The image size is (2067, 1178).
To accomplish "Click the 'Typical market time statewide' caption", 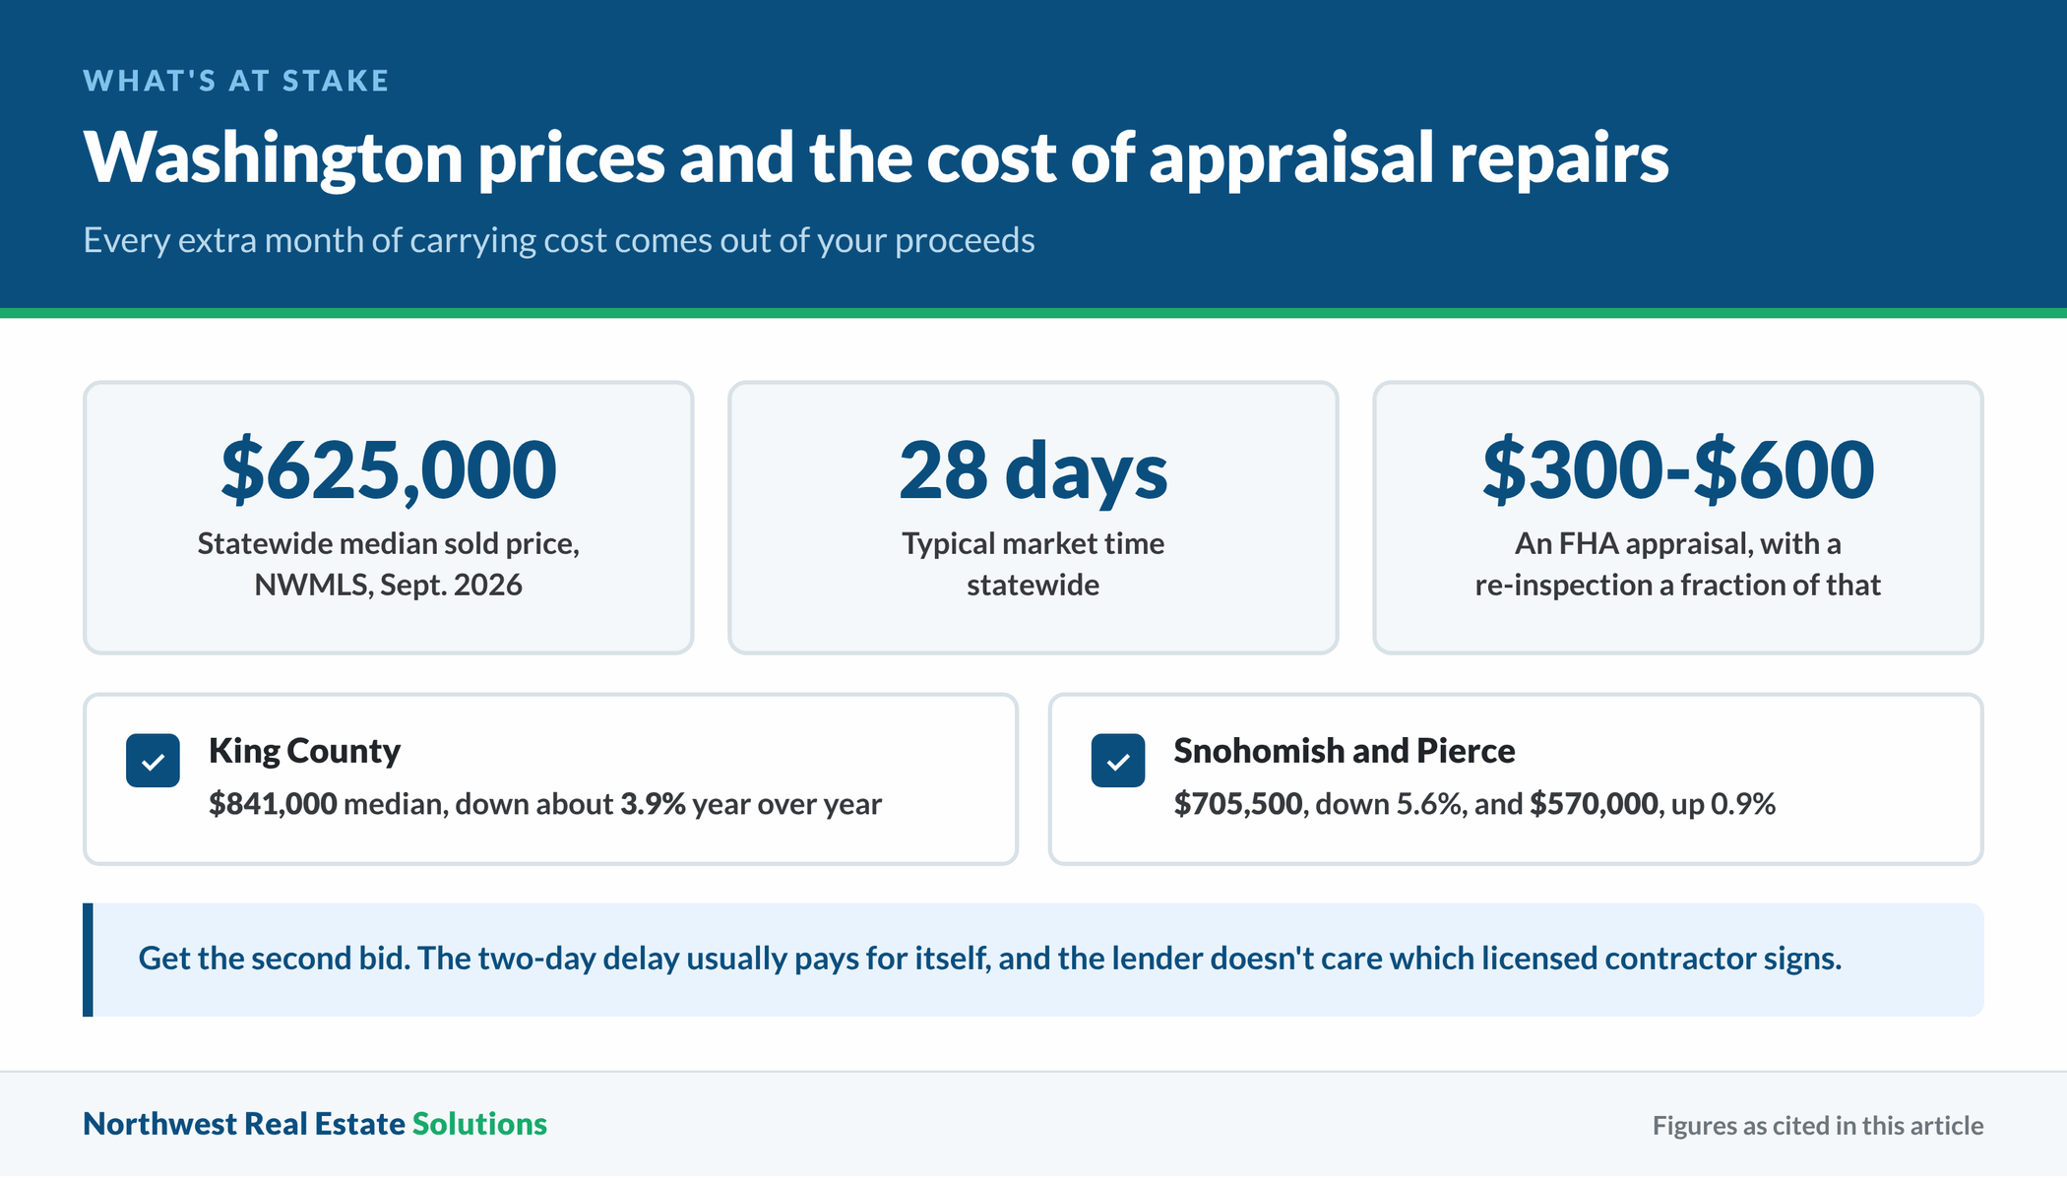I will click(x=1033, y=565).
